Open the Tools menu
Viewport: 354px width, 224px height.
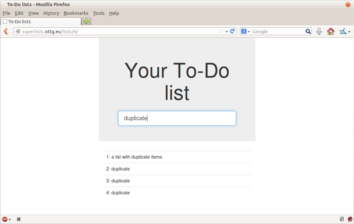[99, 13]
